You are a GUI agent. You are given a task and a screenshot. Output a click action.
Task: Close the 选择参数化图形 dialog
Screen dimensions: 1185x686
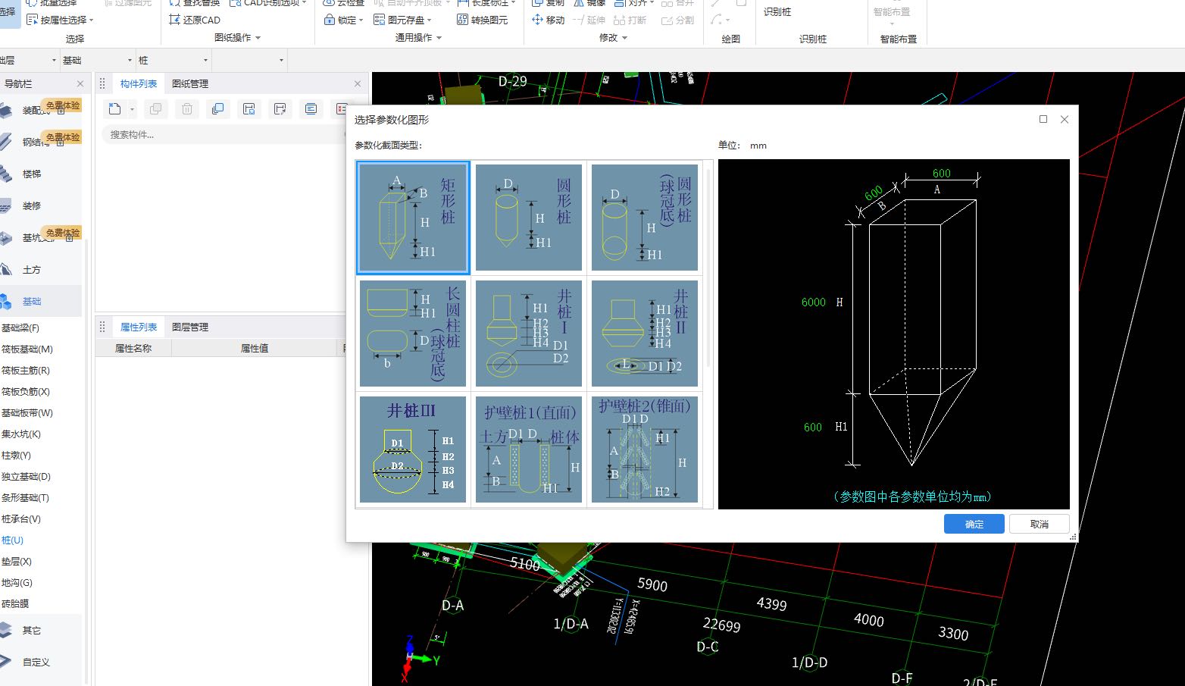[1065, 119]
